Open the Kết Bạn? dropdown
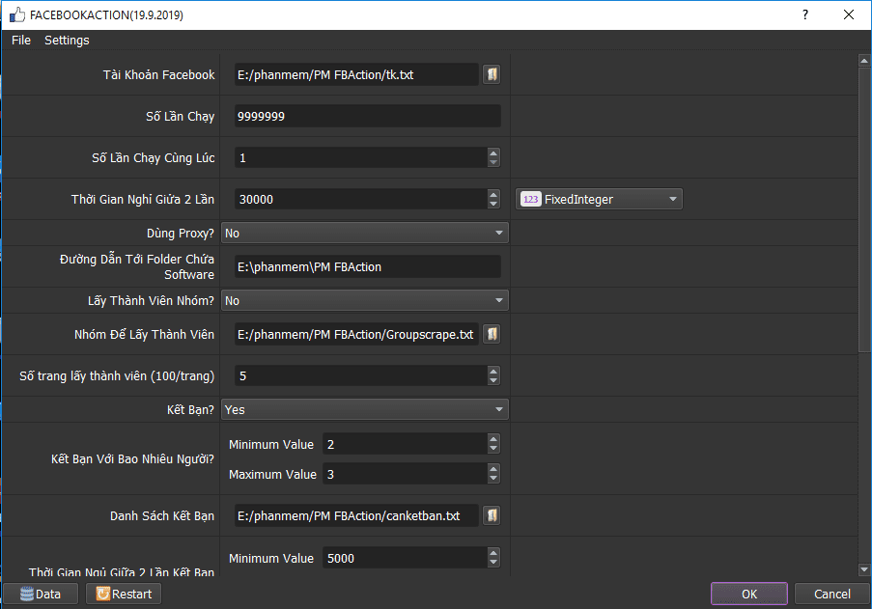The image size is (872, 609). click(x=365, y=409)
